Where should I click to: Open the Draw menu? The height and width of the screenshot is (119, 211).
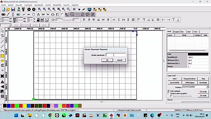19,5
